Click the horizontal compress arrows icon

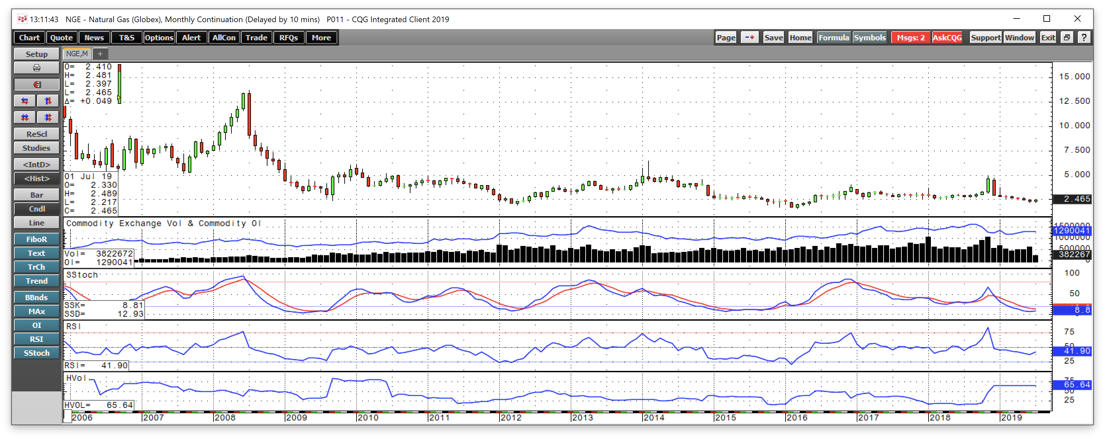[x=24, y=117]
